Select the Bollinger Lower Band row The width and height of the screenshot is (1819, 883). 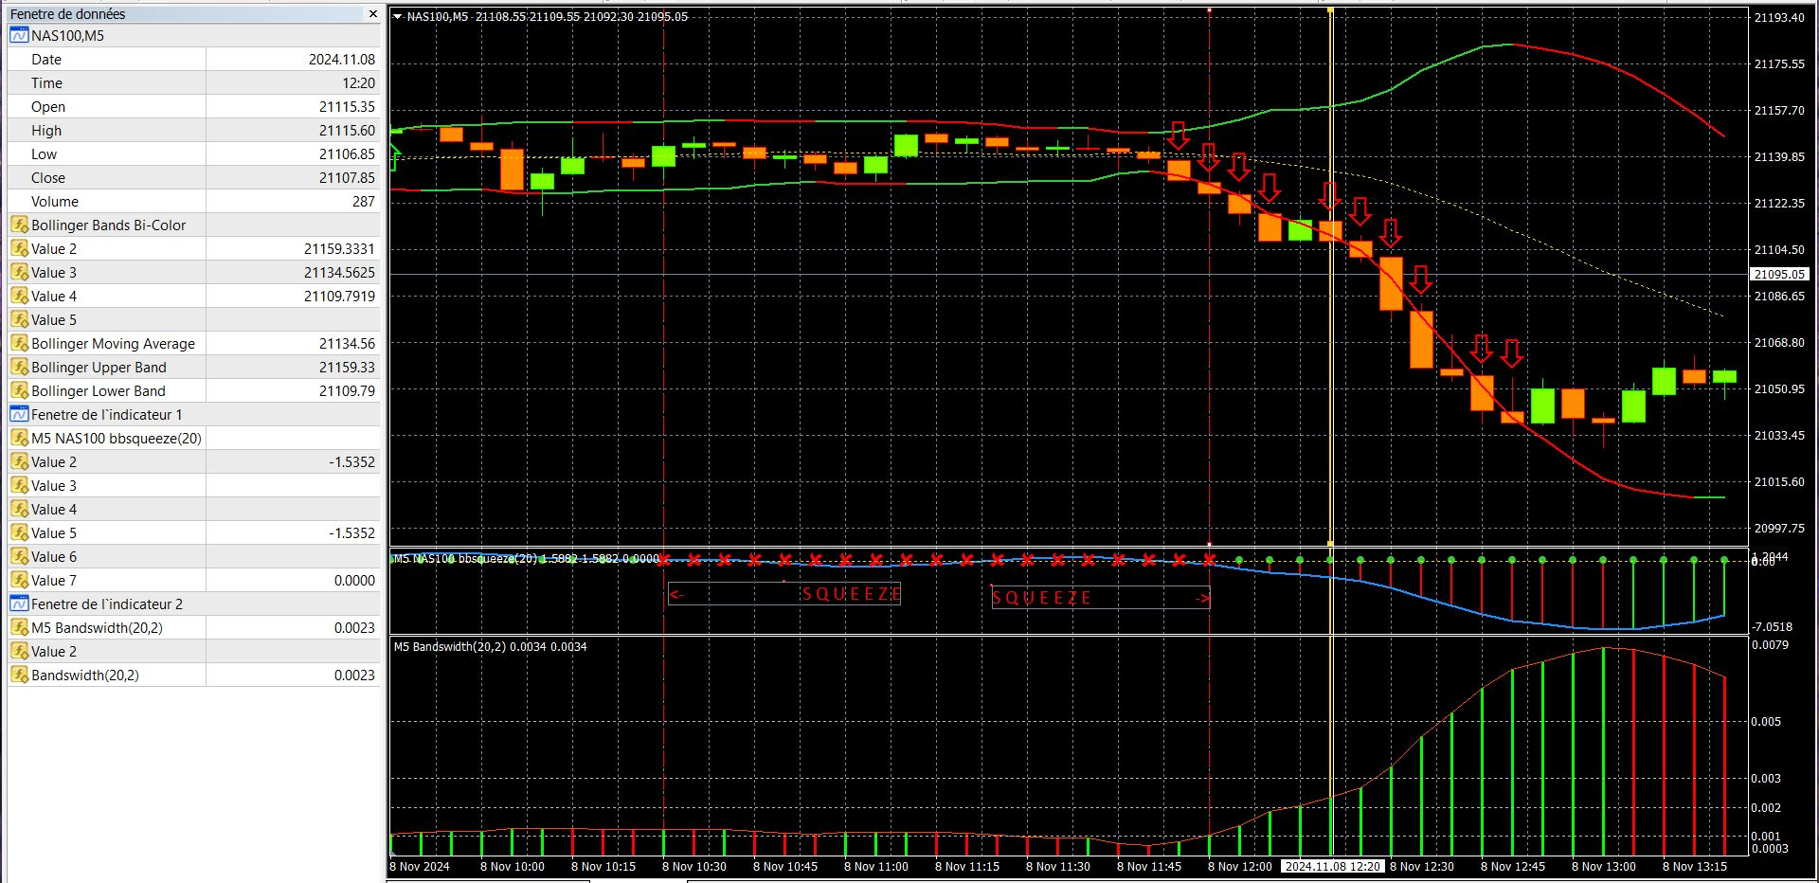pyautogui.click(x=194, y=390)
